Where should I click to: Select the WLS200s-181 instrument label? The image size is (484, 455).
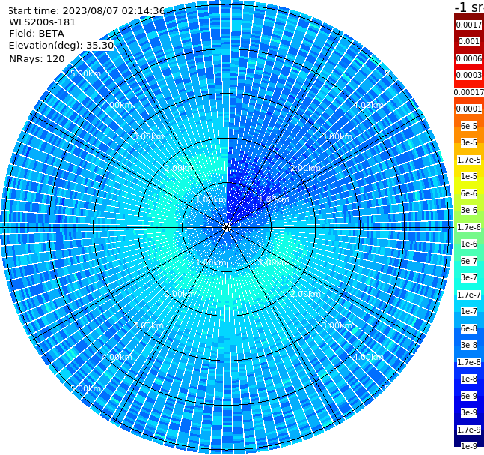pyautogui.click(x=43, y=22)
